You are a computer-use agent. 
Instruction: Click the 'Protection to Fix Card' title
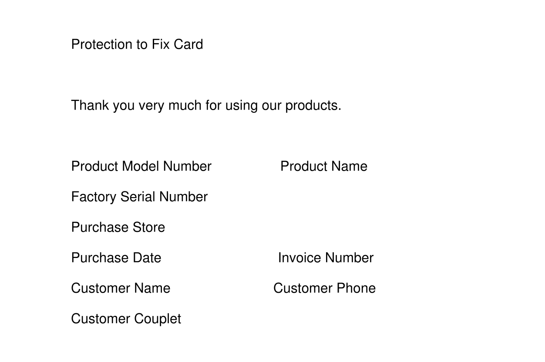pyautogui.click(x=137, y=44)
